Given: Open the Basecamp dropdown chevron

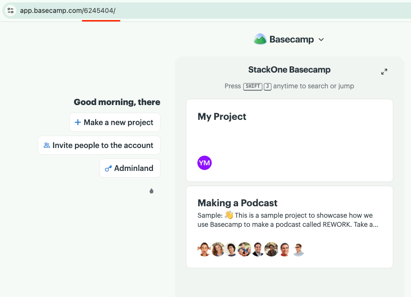Looking at the screenshot, I should click(x=321, y=40).
